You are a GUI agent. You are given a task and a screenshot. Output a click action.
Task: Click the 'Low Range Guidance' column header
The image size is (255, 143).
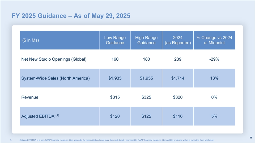(115, 40)
